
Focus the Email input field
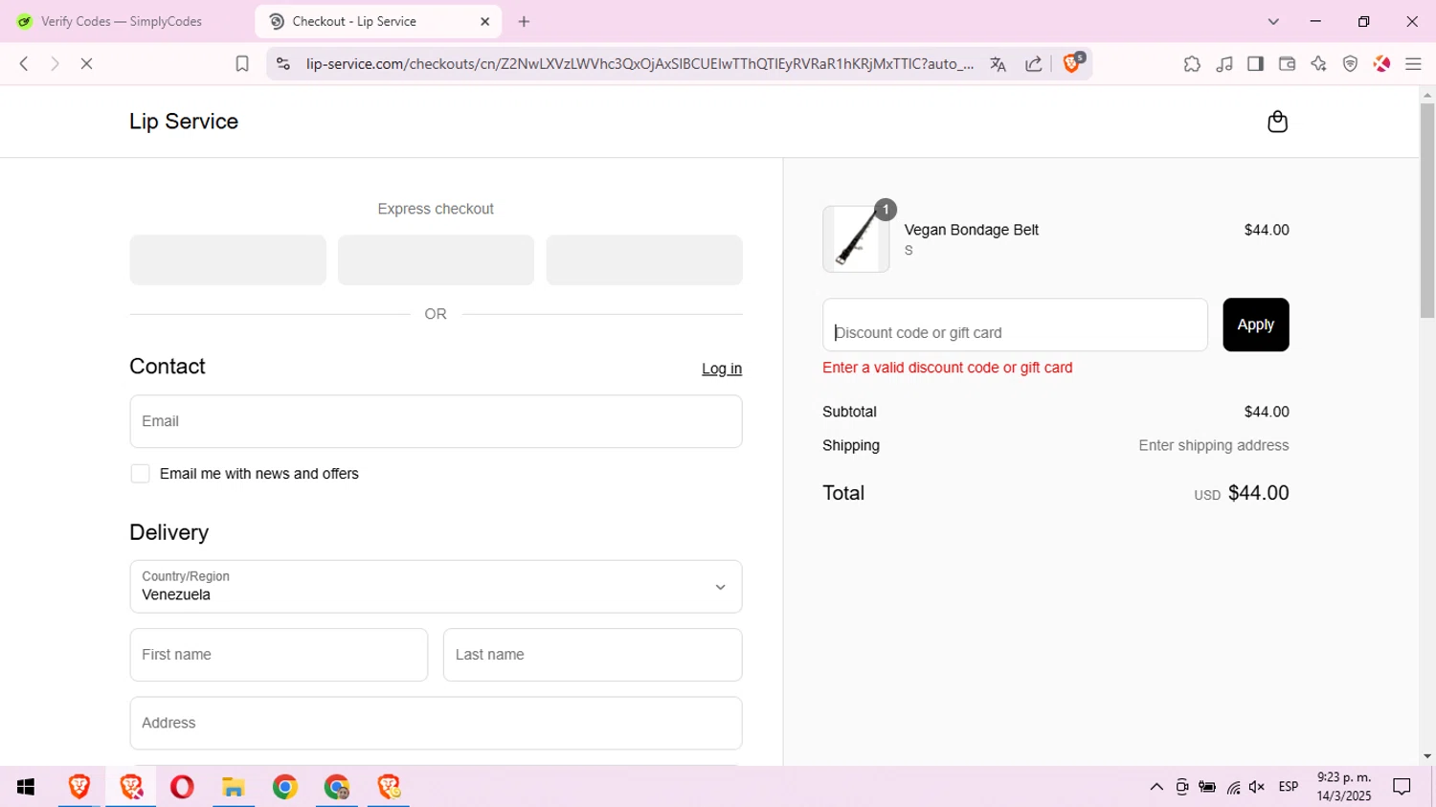click(436, 421)
